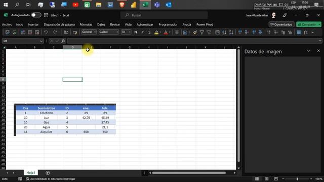Add a new sheet with plus icon
This screenshot has height=182, width=324.
pyautogui.click(x=48, y=173)
